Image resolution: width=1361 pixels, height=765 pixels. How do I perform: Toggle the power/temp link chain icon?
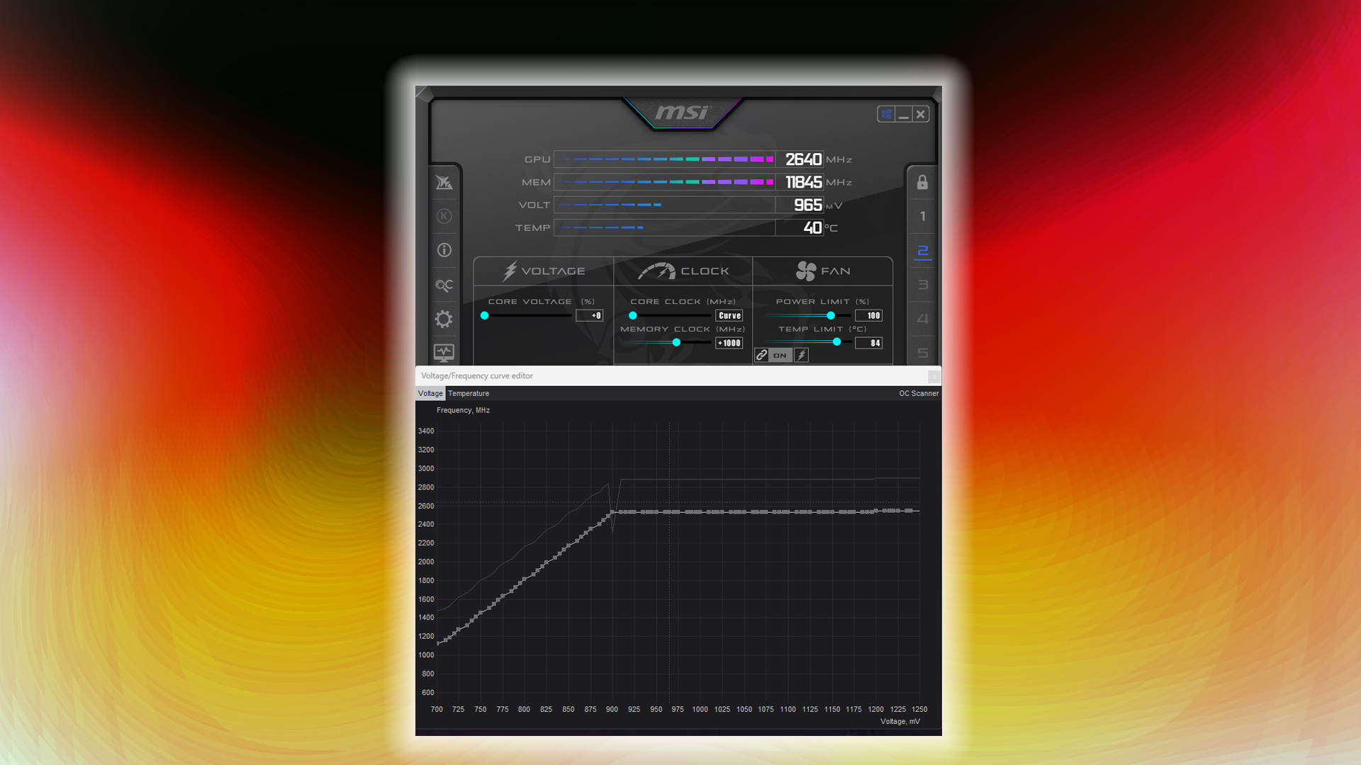coord(761,355)
